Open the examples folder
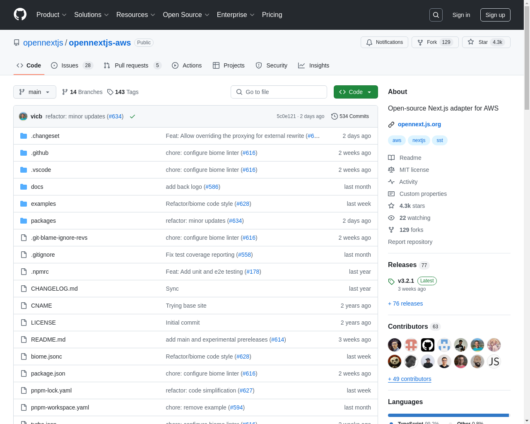This screenshot has width=530, height=424. [43, 204]
